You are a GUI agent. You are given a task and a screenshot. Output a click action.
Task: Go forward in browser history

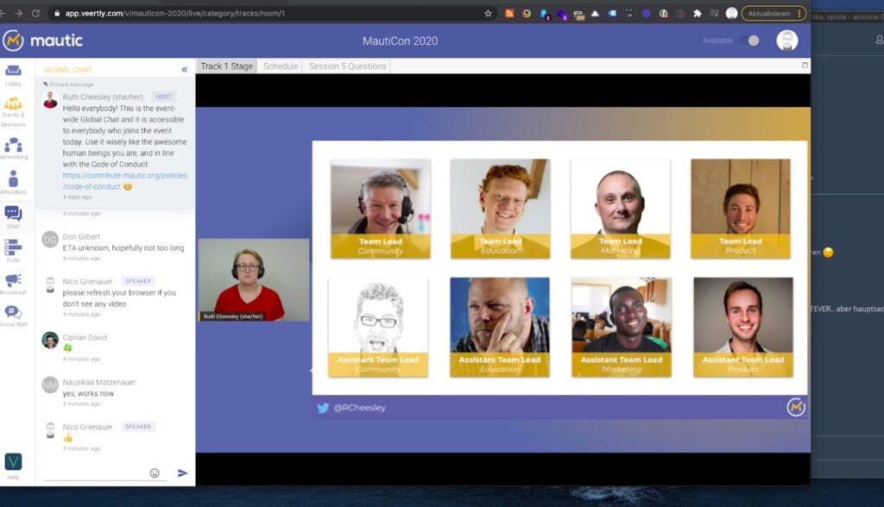[x=19, y=13]
